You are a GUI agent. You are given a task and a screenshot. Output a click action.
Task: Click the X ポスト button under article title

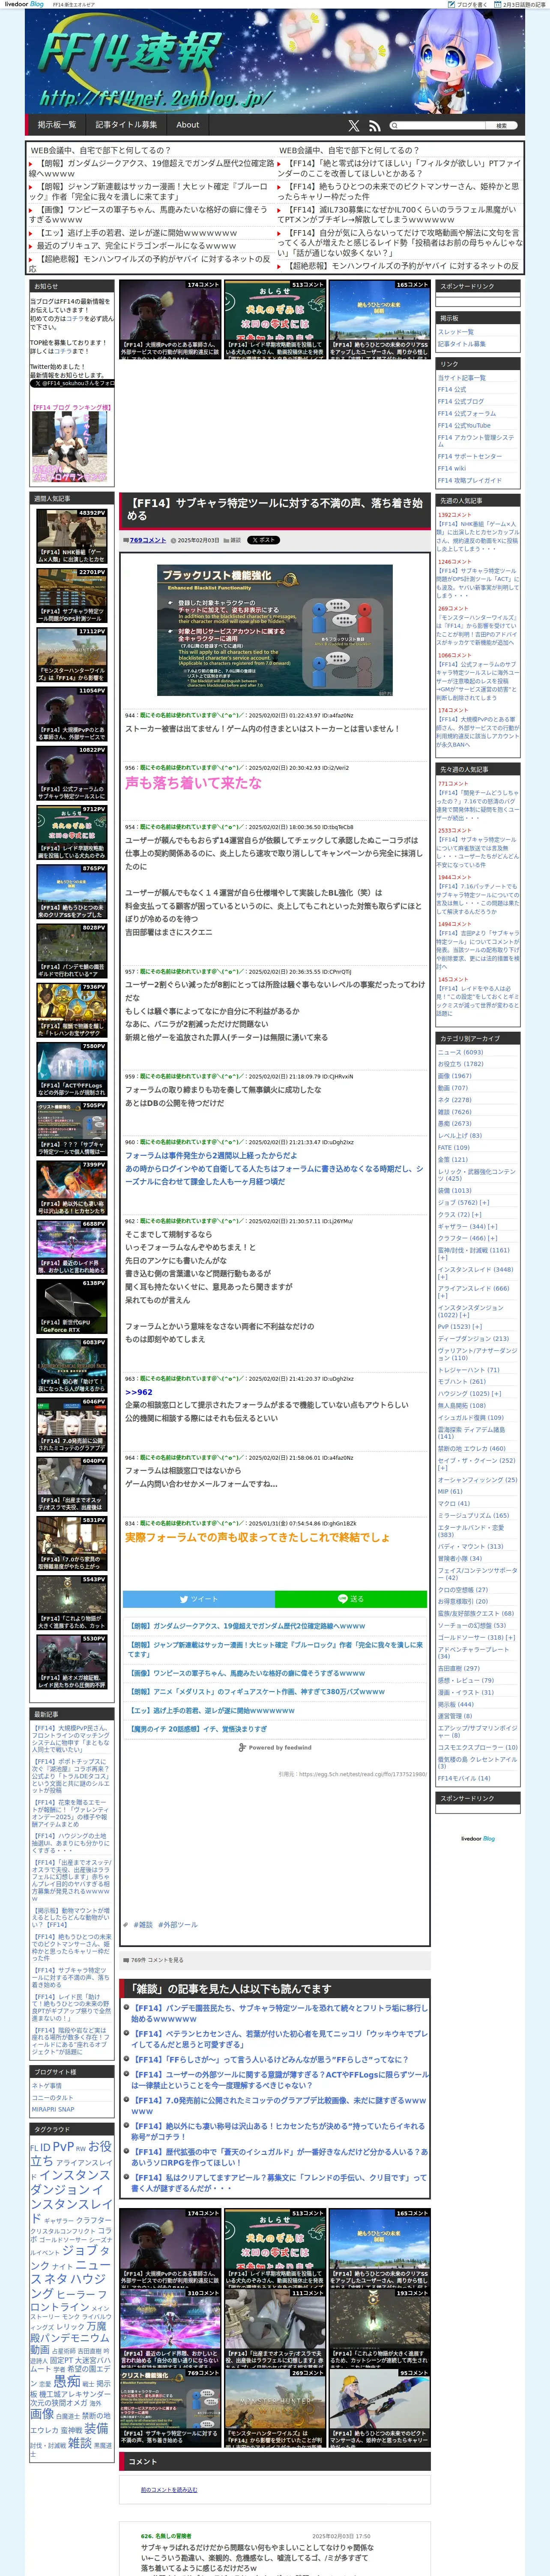[263, 540]
